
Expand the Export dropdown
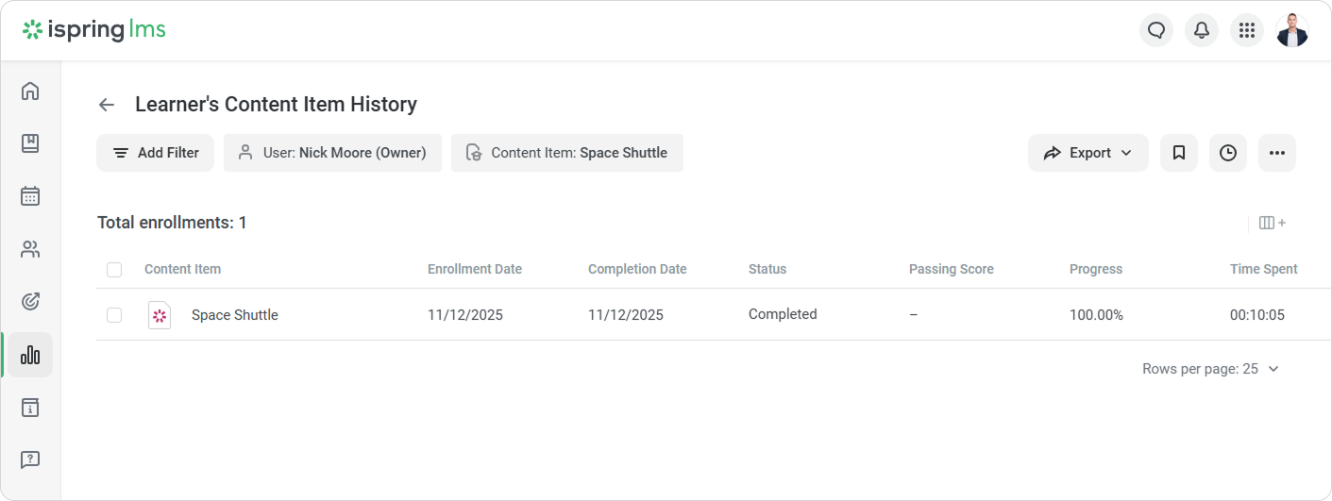(1088, 153)
